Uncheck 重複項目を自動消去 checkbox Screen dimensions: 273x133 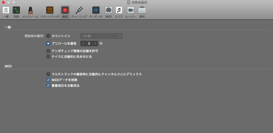48,85
